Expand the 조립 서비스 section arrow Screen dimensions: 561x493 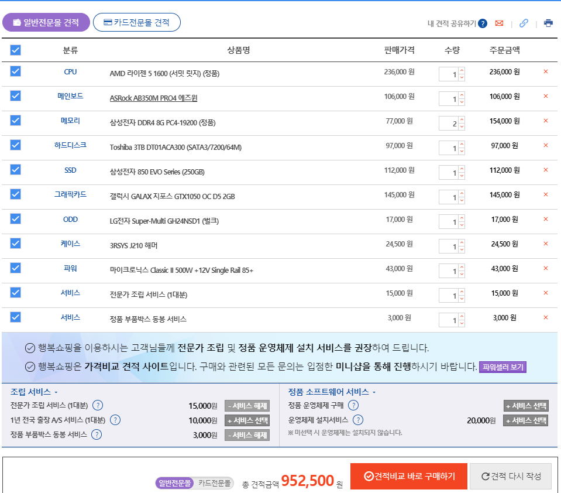[56, 392]
